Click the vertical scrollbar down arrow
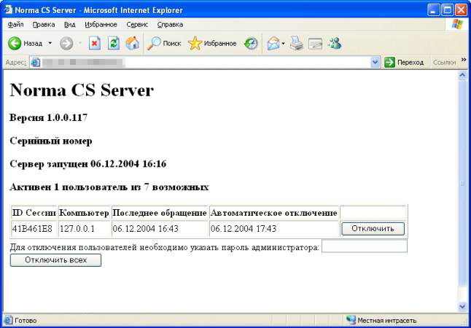The width and height of the screenshot is (471, 328). (462, 307)
